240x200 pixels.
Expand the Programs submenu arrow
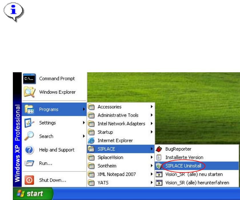(84, 109)
